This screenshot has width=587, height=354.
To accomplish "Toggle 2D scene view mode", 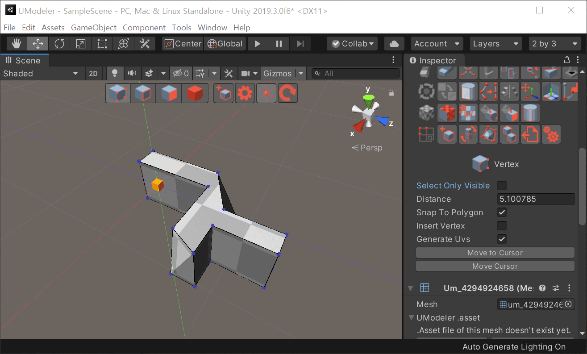I will pos(93,74).
